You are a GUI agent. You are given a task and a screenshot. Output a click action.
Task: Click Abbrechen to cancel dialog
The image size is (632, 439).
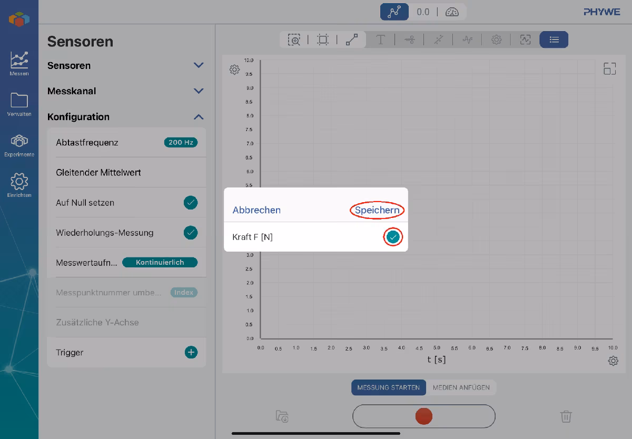(x=256, y=210)
